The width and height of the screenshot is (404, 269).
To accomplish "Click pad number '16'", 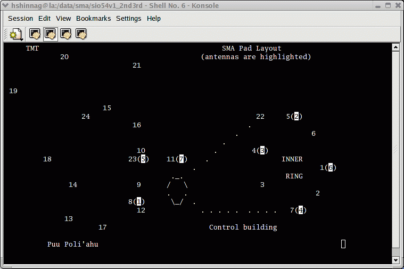I will (137, 125).
